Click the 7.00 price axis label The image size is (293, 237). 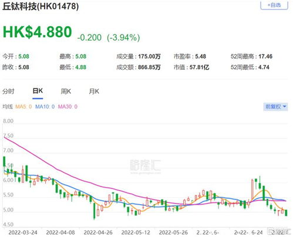click(x=8, y=151)
